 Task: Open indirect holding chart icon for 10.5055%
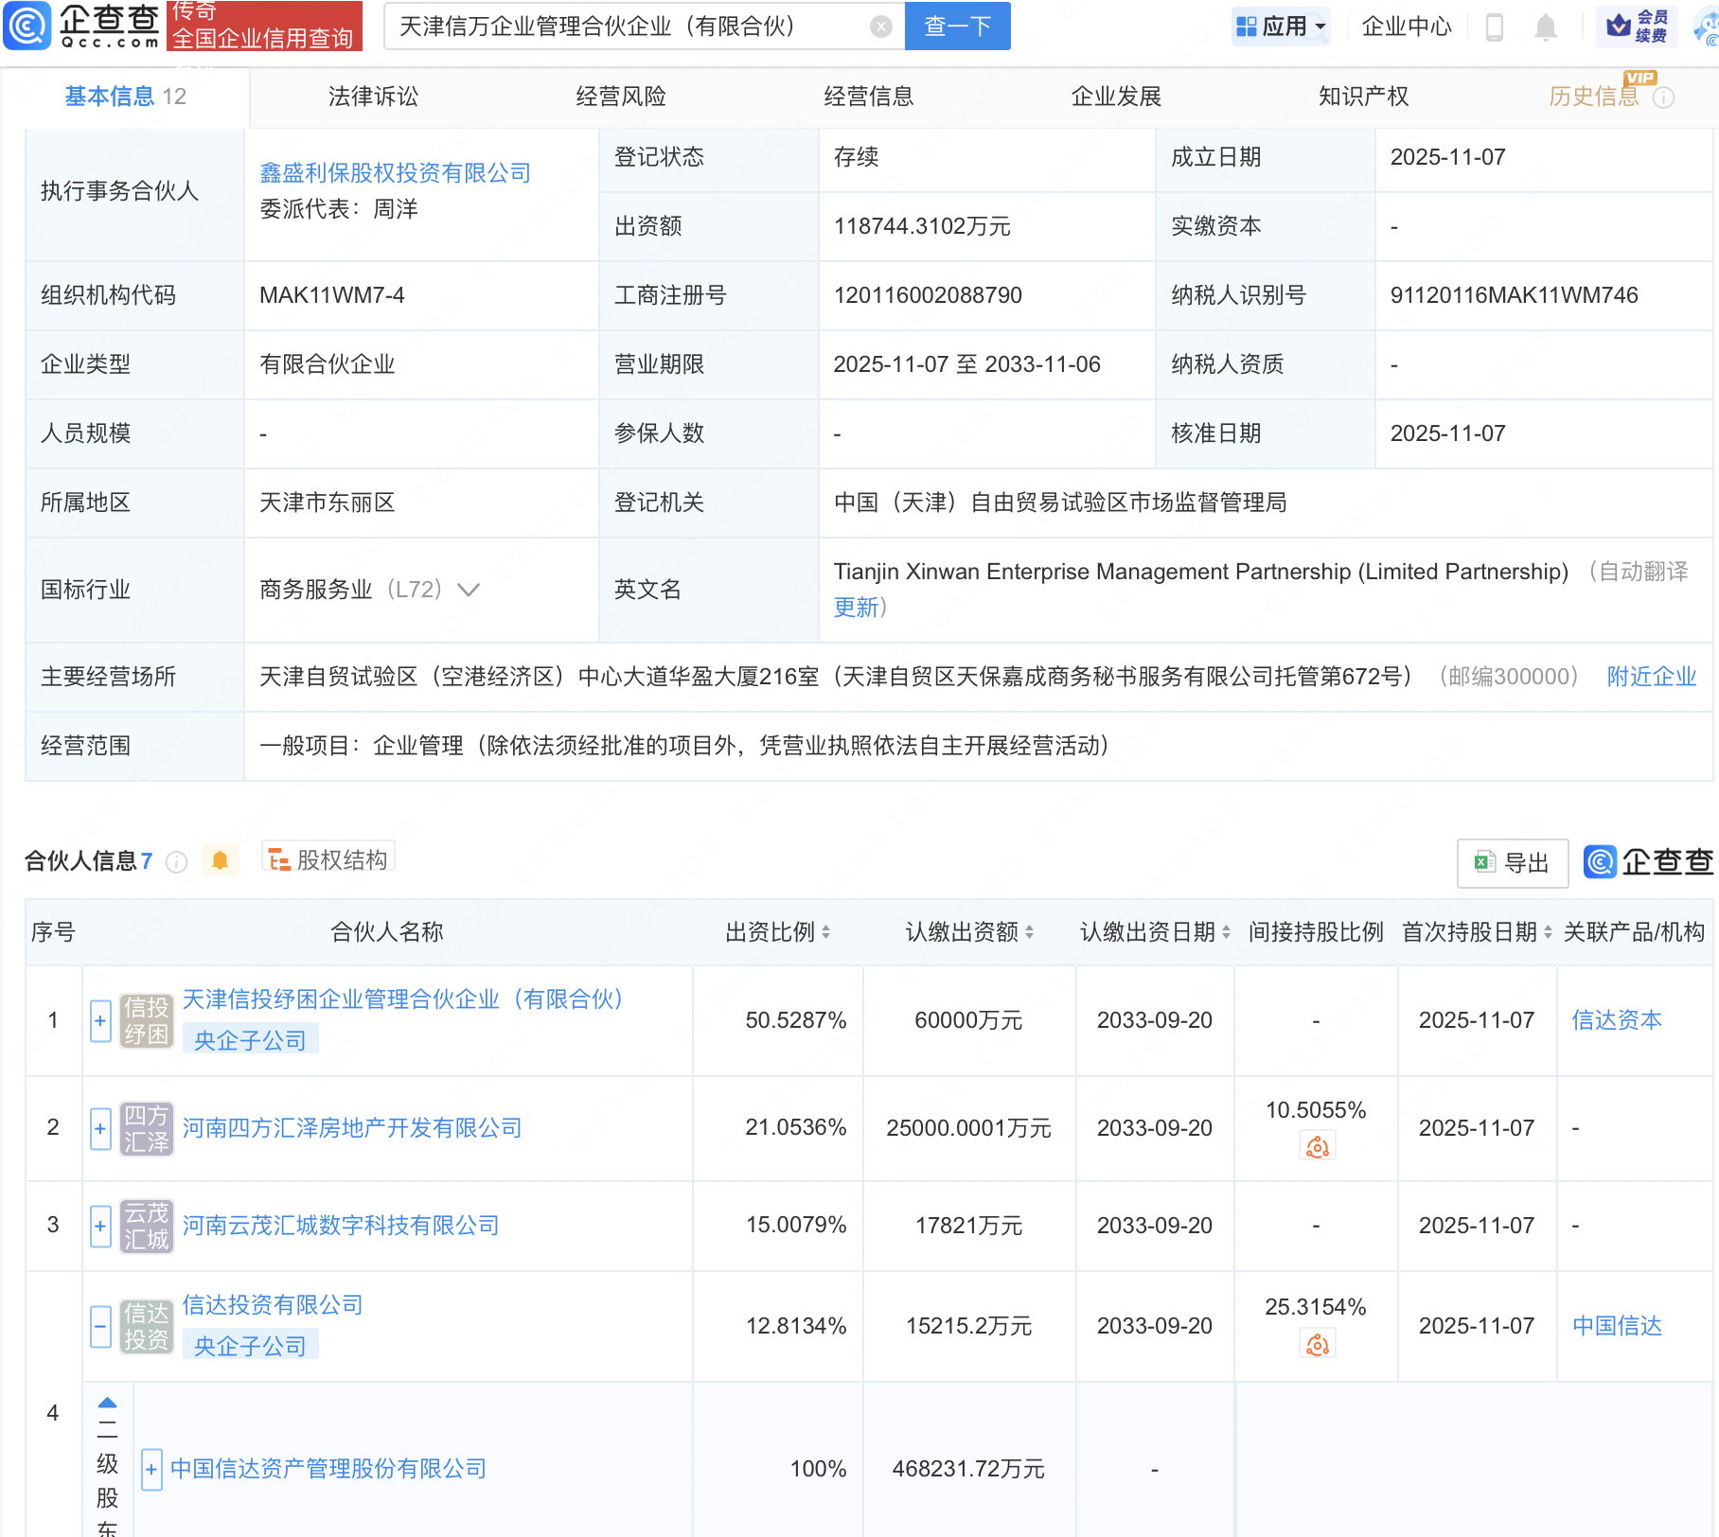coord(1317,1148)
